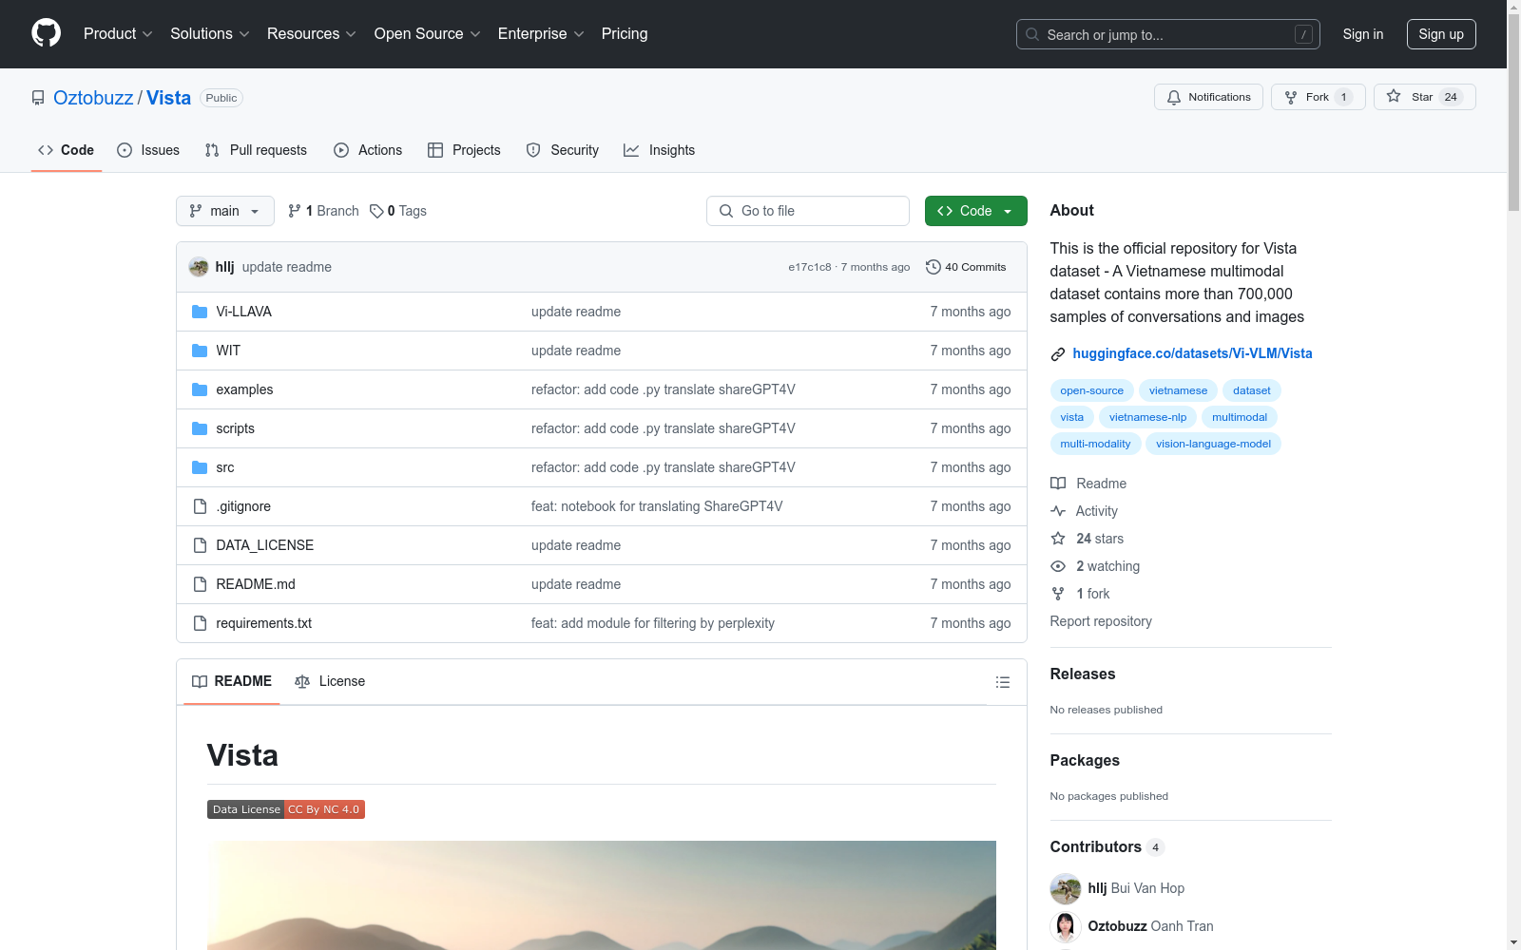The height and width of the screenshot is (950, 1521).
Task: Click the Data License CC By NC 4.0 badge
Action: [x=286, y=809]
